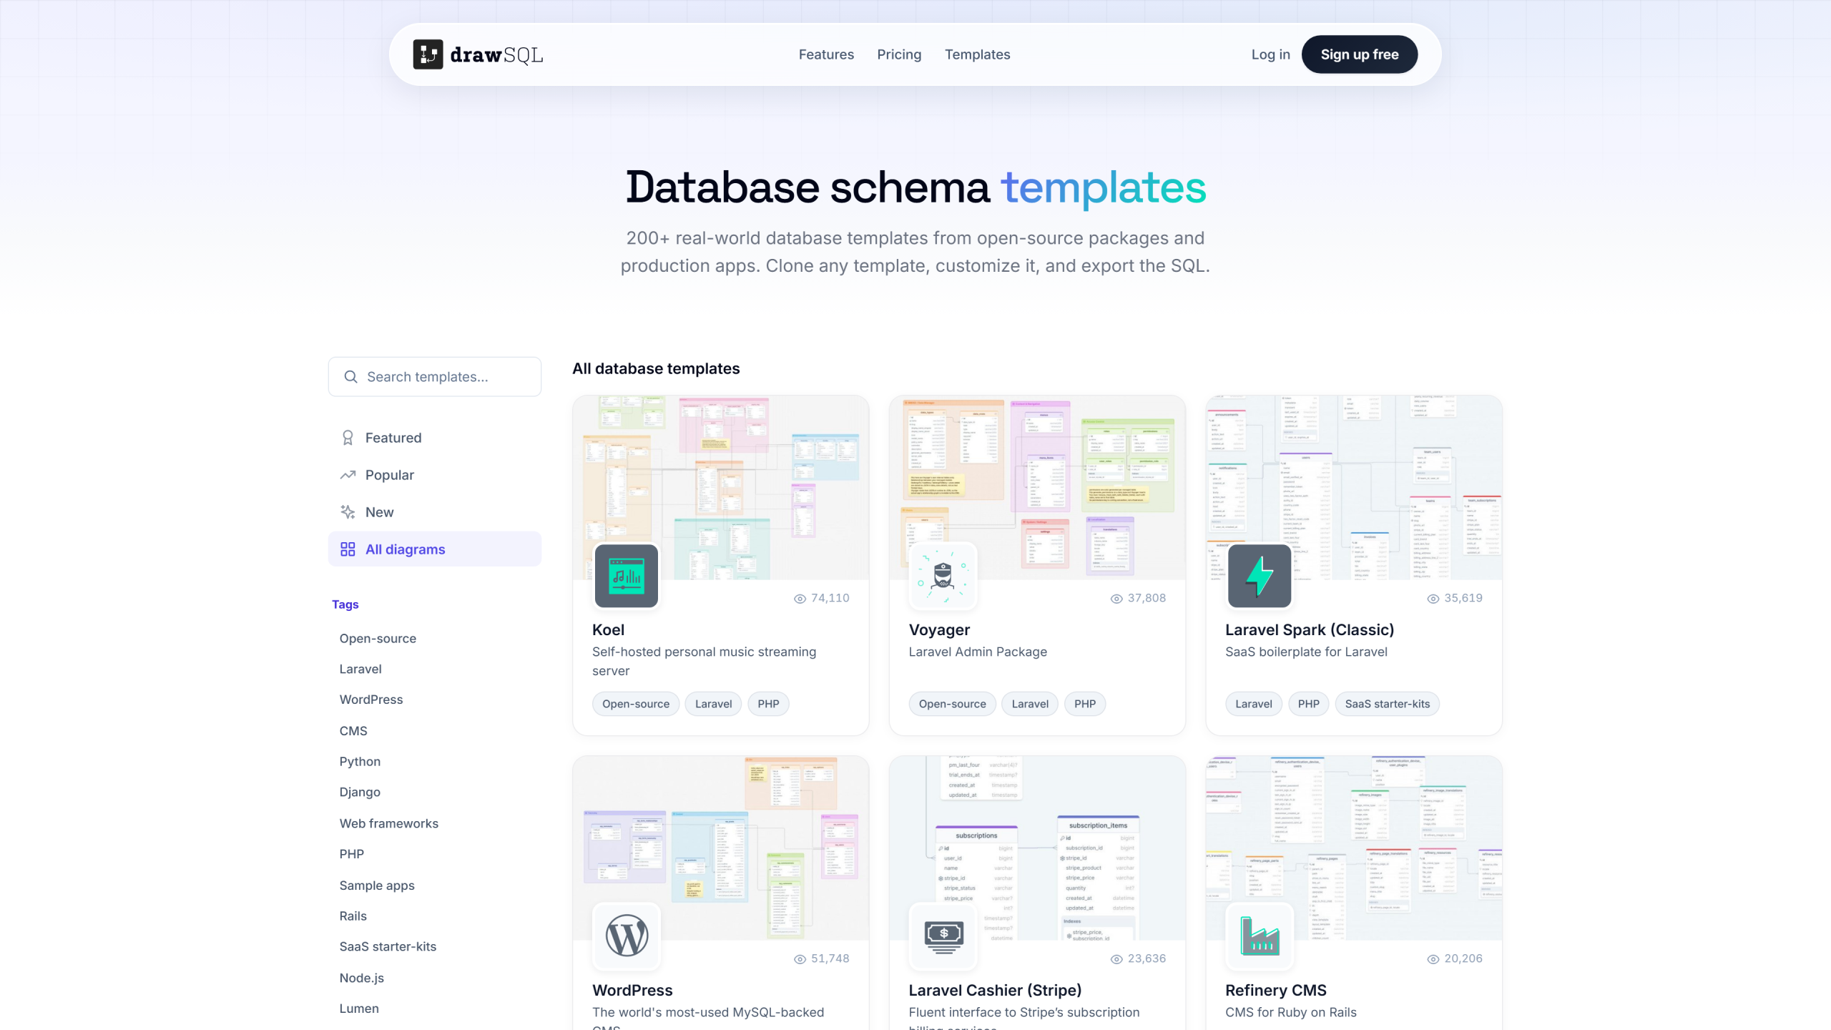Click the Popular trending arrow icon

point(348,475)
